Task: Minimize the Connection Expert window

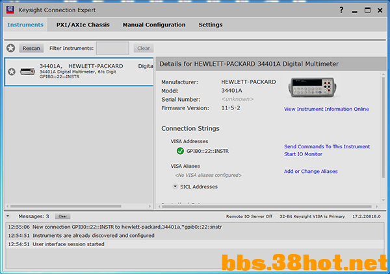Action: [355, 10]
